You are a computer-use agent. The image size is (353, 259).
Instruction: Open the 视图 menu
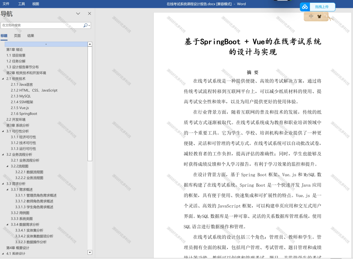tap(36, 4)
